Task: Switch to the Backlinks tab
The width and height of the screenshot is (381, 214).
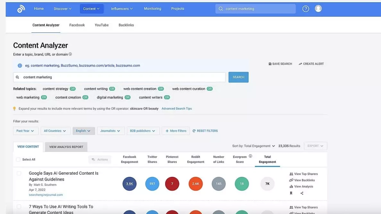Action: click(x=126, y=25)
